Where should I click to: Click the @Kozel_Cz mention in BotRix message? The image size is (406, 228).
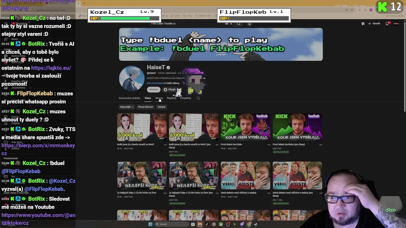(x=62, y=181)
